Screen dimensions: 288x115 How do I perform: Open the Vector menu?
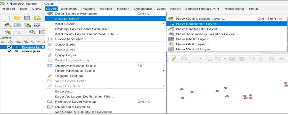[x=106, y=9]
